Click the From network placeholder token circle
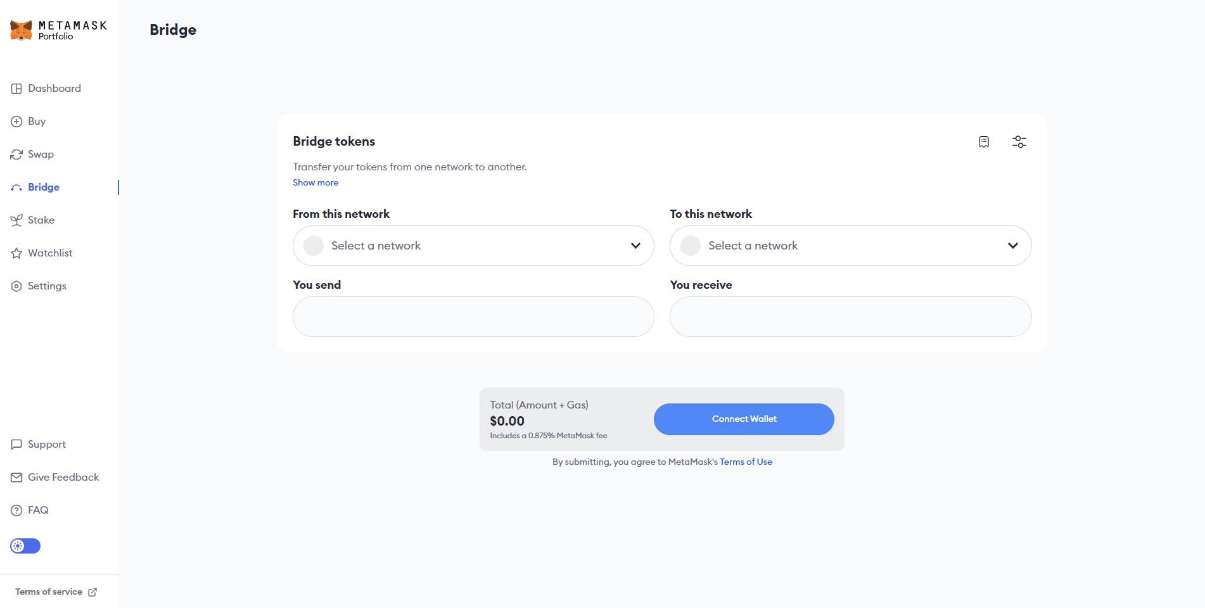The width and height of the screenshot is (1205, 608). click(314, 246)
